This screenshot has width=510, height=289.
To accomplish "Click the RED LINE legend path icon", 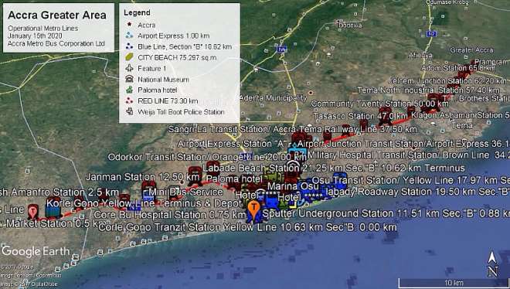I will click(x=129, y=100).
